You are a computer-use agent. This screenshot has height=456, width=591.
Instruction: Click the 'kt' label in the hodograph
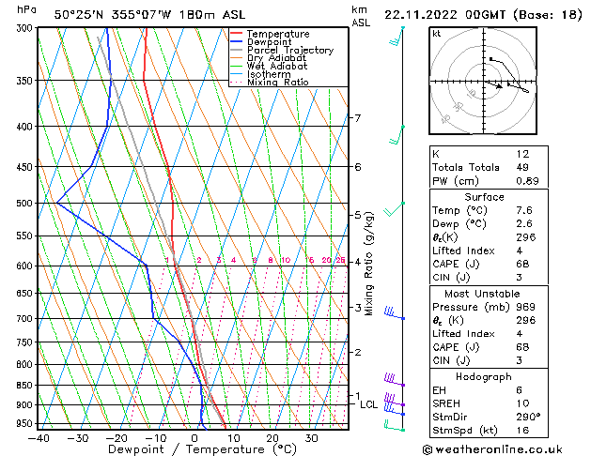click(x=437, y=34)
